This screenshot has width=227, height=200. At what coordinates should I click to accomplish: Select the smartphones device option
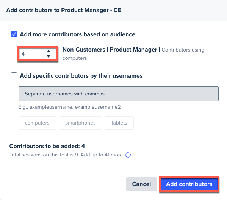point(80,123)
